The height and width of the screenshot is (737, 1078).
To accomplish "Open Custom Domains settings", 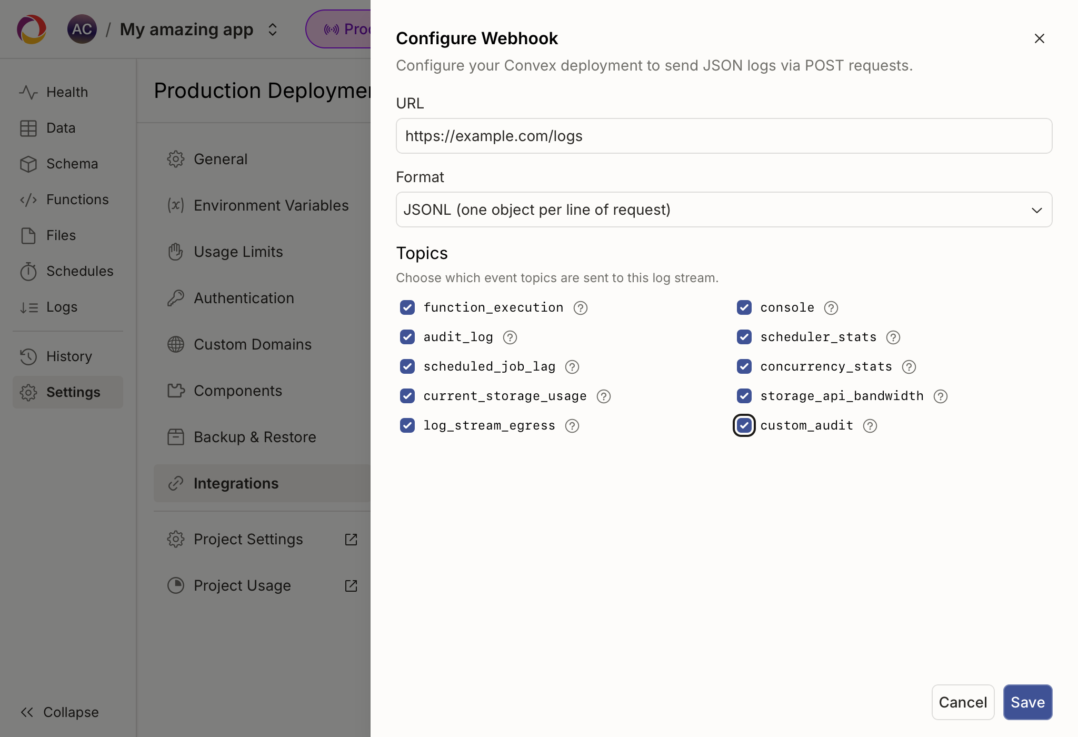I will 262,344.
